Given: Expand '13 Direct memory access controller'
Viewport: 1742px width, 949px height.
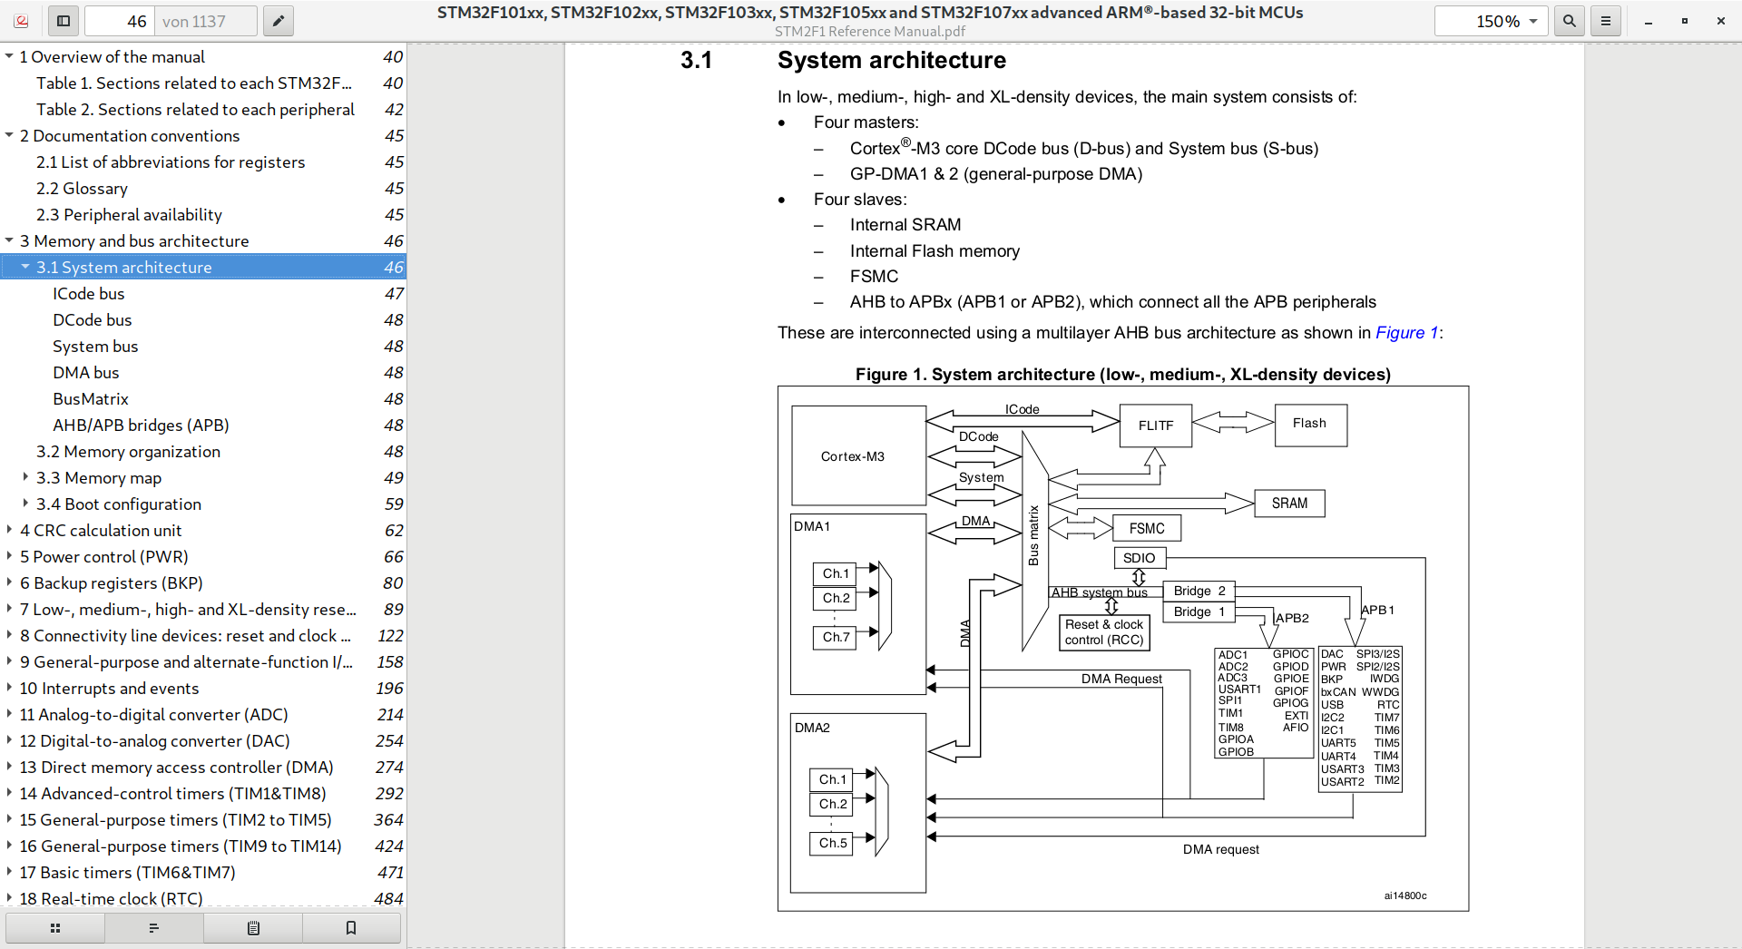Looking at the screenshot, I should point(9,767).
